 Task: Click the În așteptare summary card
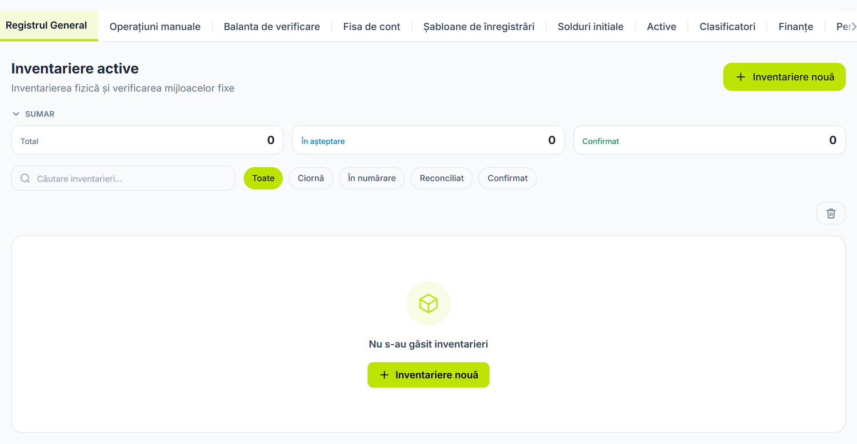[x=428, y=140]
